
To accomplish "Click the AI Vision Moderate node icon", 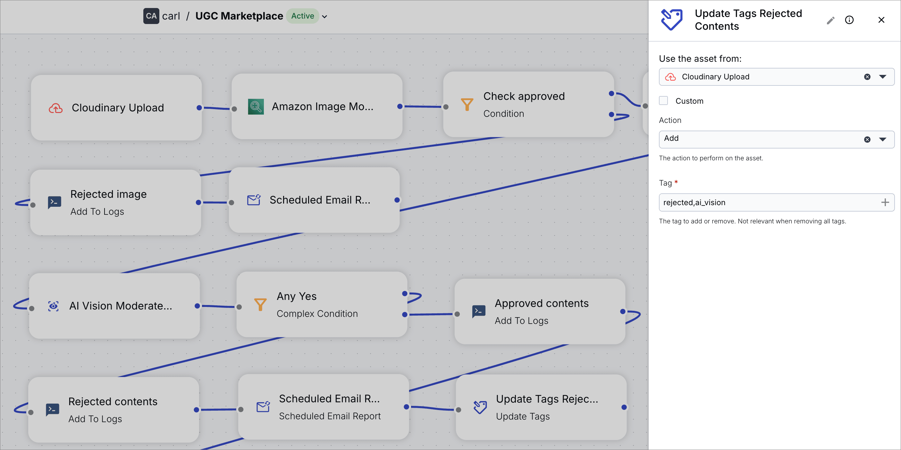I will click(54, 306).
